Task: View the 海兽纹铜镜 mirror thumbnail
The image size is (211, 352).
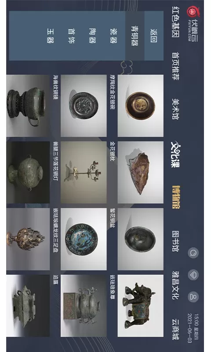Action: pyautogui.click(x=84, y=106)
